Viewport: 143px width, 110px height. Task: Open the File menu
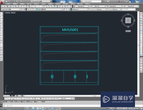point(8,4)
